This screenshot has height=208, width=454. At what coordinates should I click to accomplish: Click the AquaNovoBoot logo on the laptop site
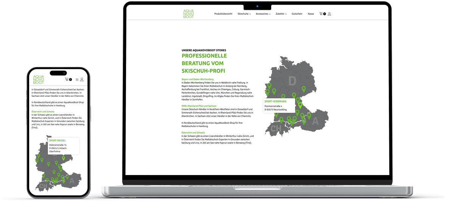click(x=188, y=14)
